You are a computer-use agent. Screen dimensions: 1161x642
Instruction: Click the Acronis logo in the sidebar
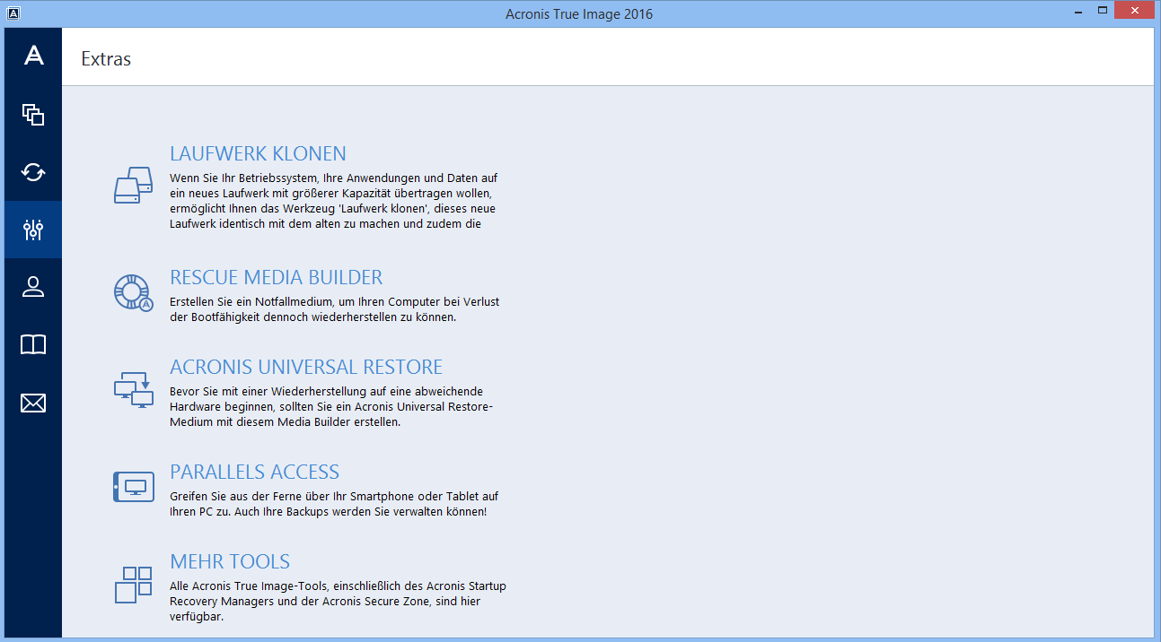click(x=33, y=56)
